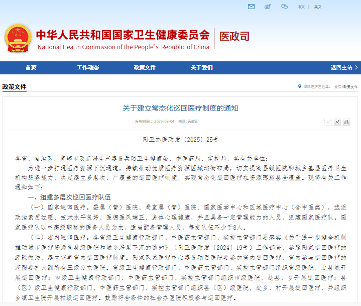361x306 pixels.
Task: Click the email envelope icon
Action: [252, 7]
